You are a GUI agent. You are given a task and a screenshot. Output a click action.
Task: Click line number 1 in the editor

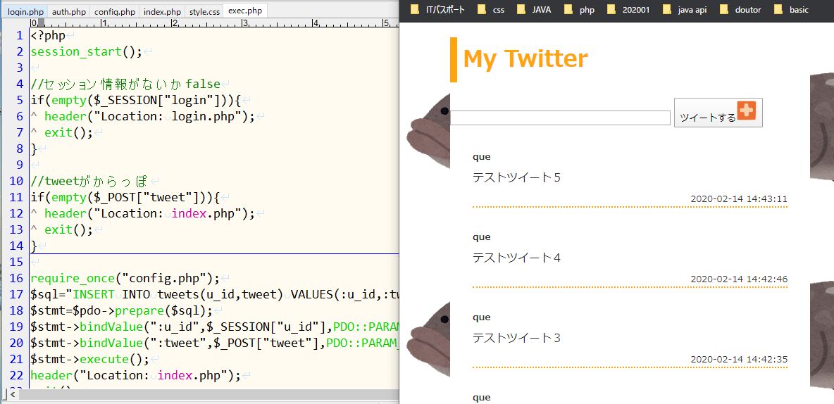[x=20, y=36]
